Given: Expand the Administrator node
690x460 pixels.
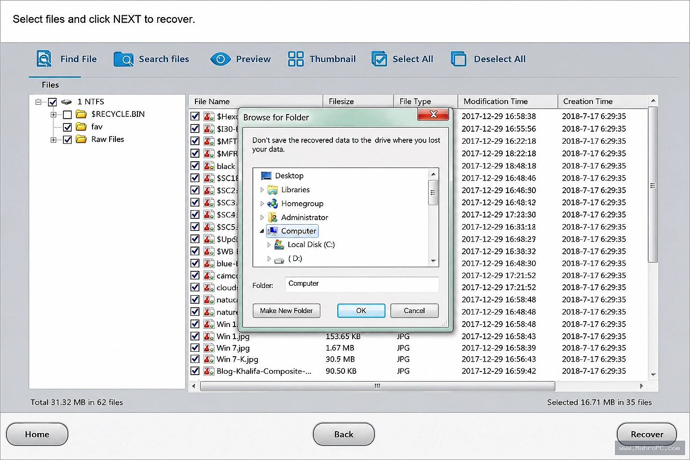Looking at the screenshot, I should [x=262, y=217].
